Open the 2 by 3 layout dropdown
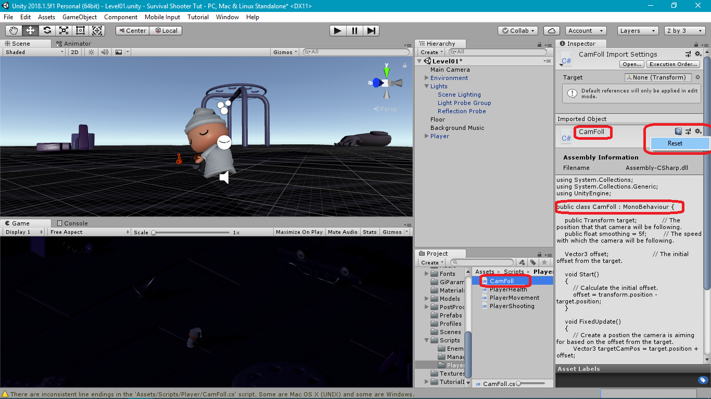This screenshot has width=711, height=399. [685, 31]
